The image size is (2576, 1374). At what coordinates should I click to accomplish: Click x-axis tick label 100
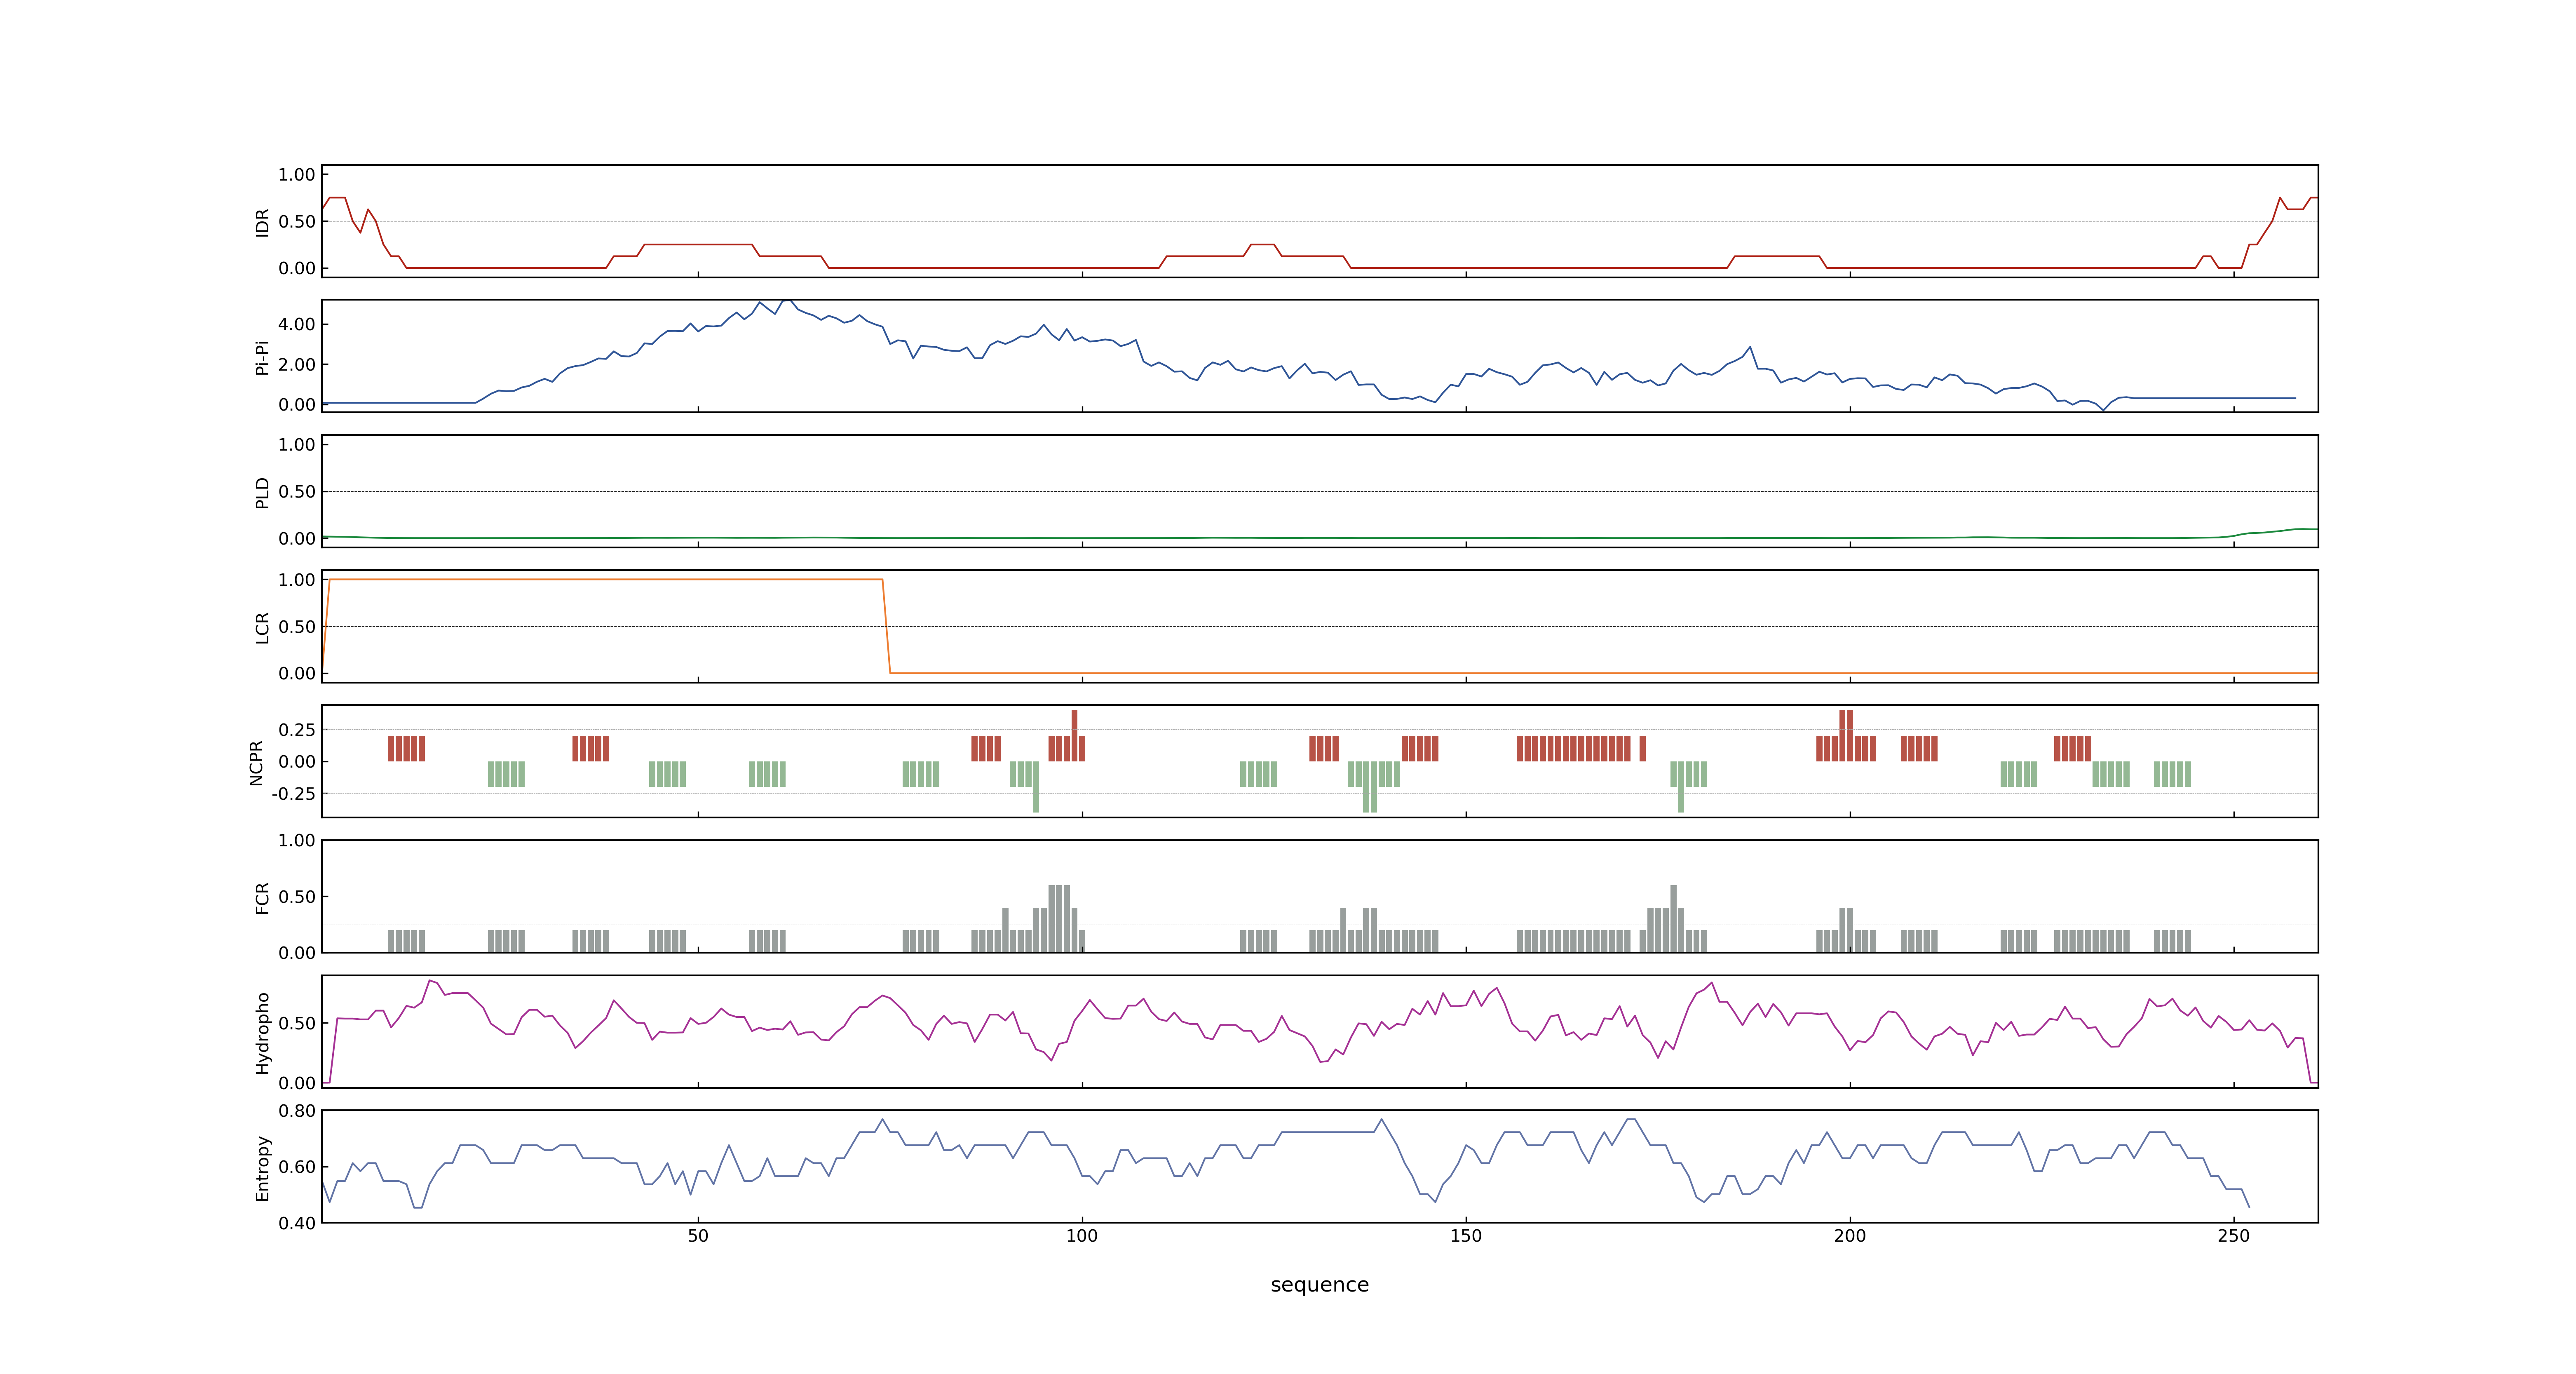click(1082, 1236)
